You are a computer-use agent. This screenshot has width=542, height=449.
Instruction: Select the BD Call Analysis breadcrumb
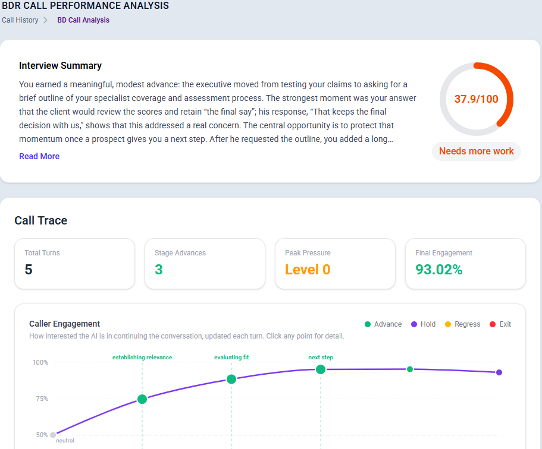pos(83,20)
